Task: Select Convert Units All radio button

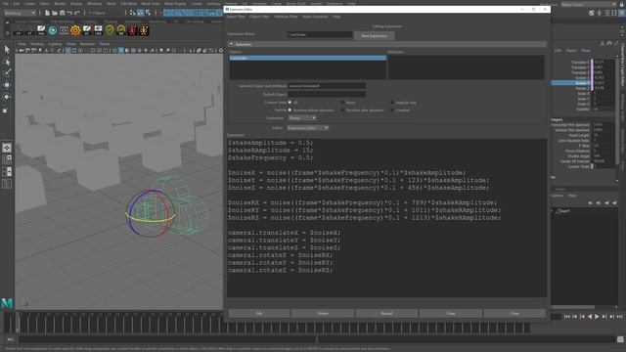Action: pos(290,103)
